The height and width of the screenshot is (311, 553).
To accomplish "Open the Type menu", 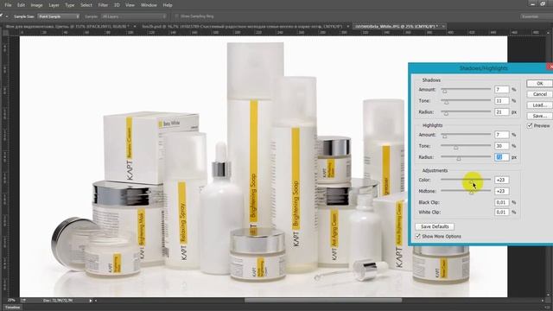I will [70, 5].
